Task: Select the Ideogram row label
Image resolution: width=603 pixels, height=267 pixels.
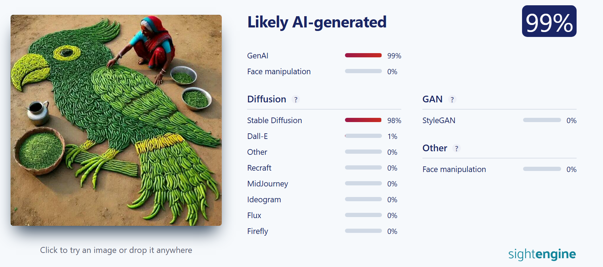Action: tap(264, 199)
